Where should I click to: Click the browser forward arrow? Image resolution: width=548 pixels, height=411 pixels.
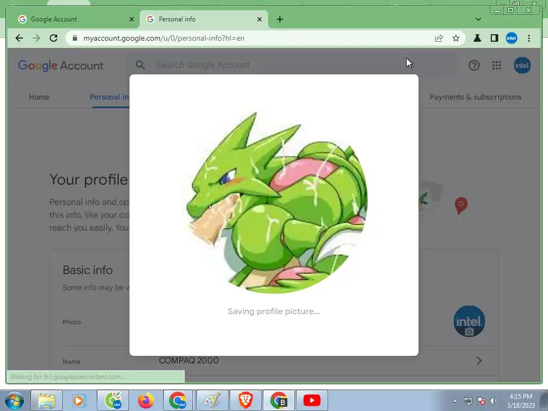[x=36, y=38]
